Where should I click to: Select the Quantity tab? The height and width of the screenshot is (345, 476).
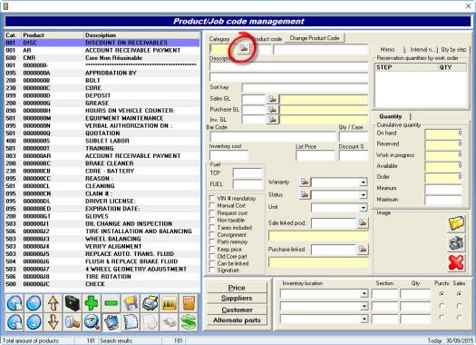coord(391,116)
